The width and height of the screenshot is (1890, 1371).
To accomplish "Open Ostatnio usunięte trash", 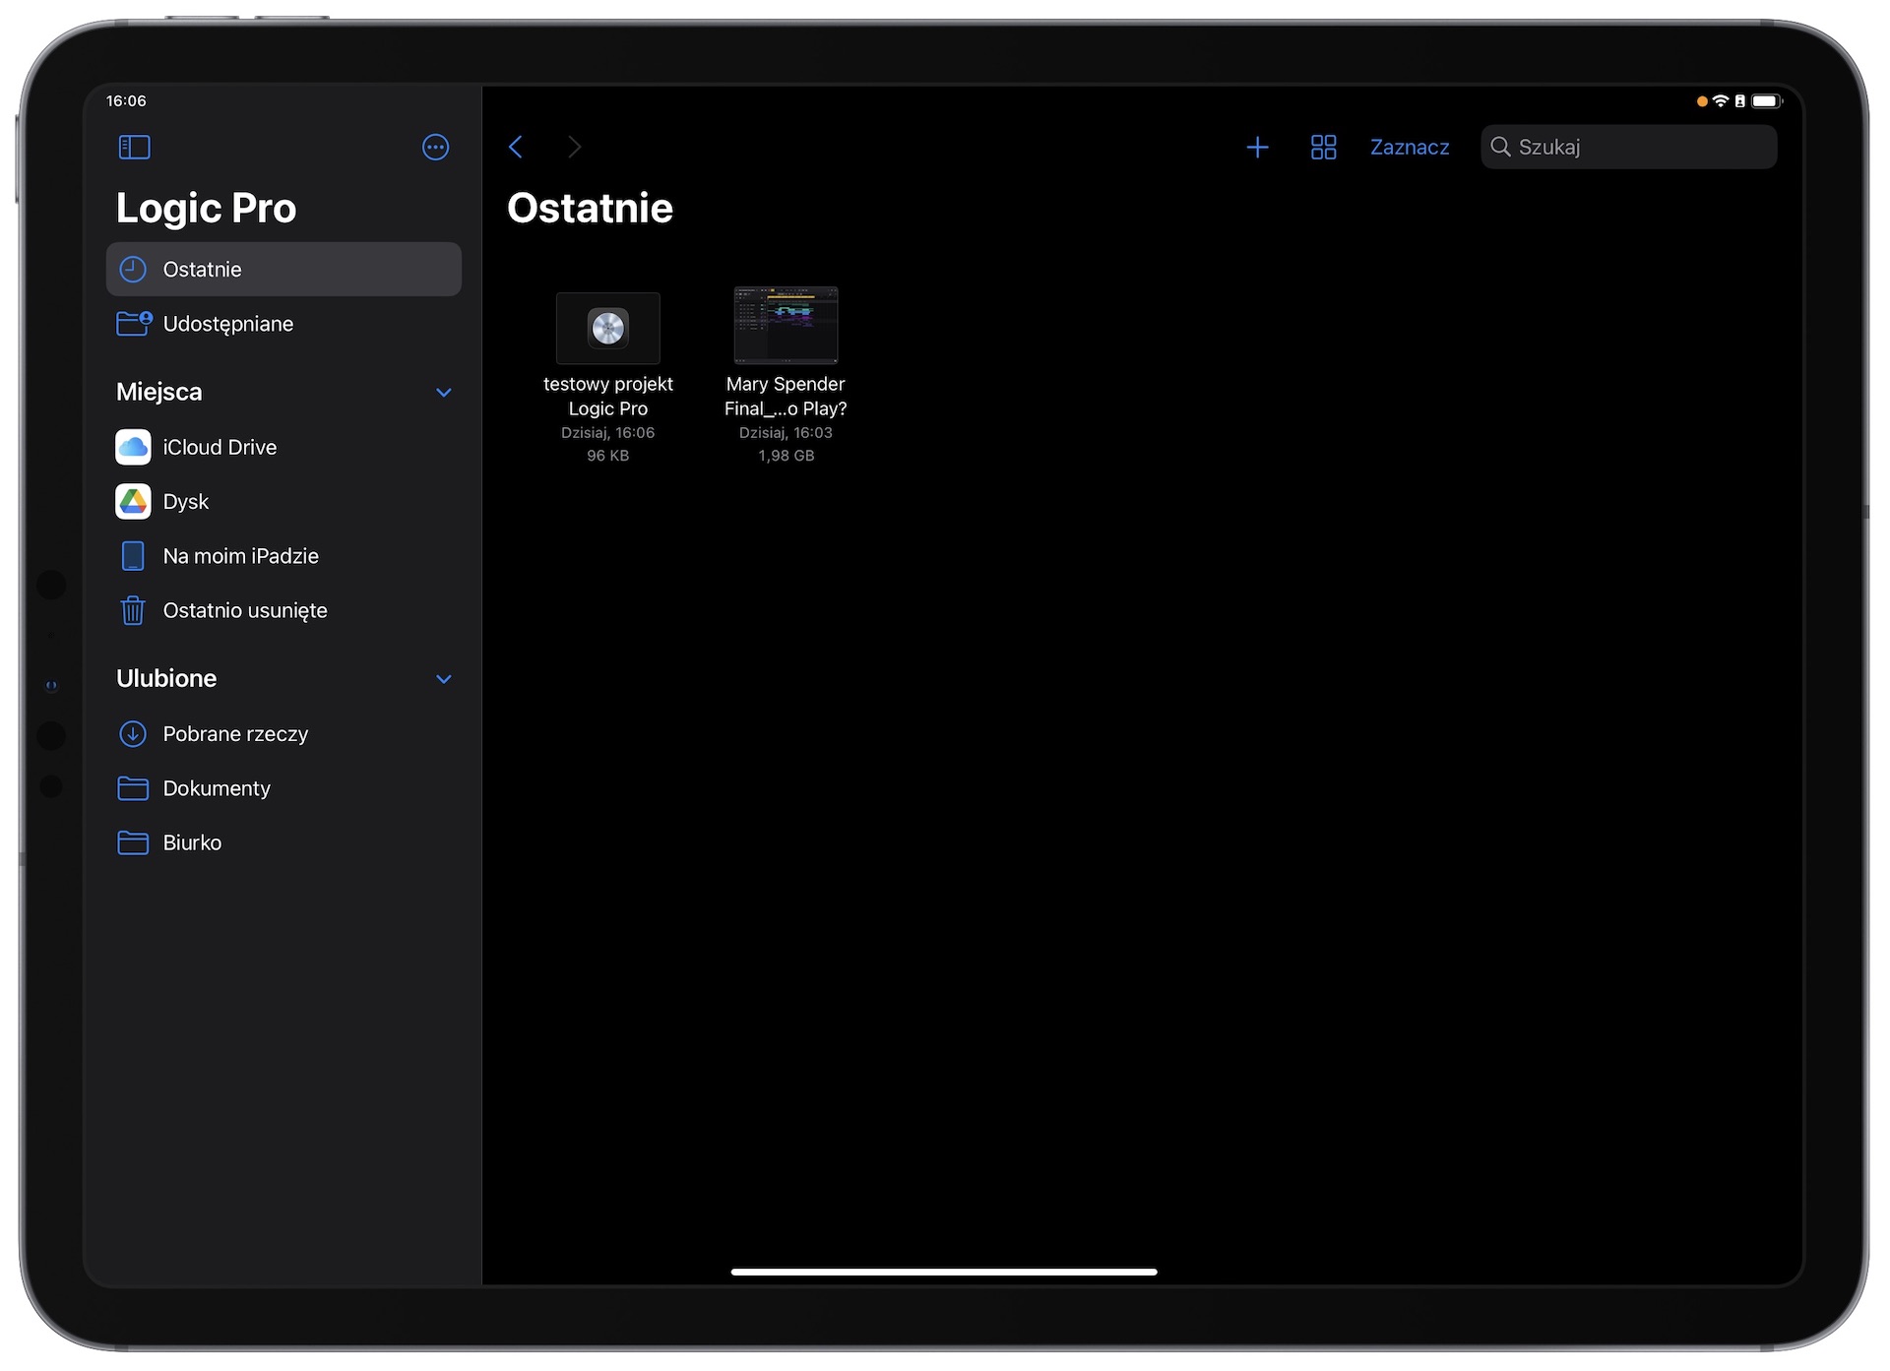I will (283, 611).
